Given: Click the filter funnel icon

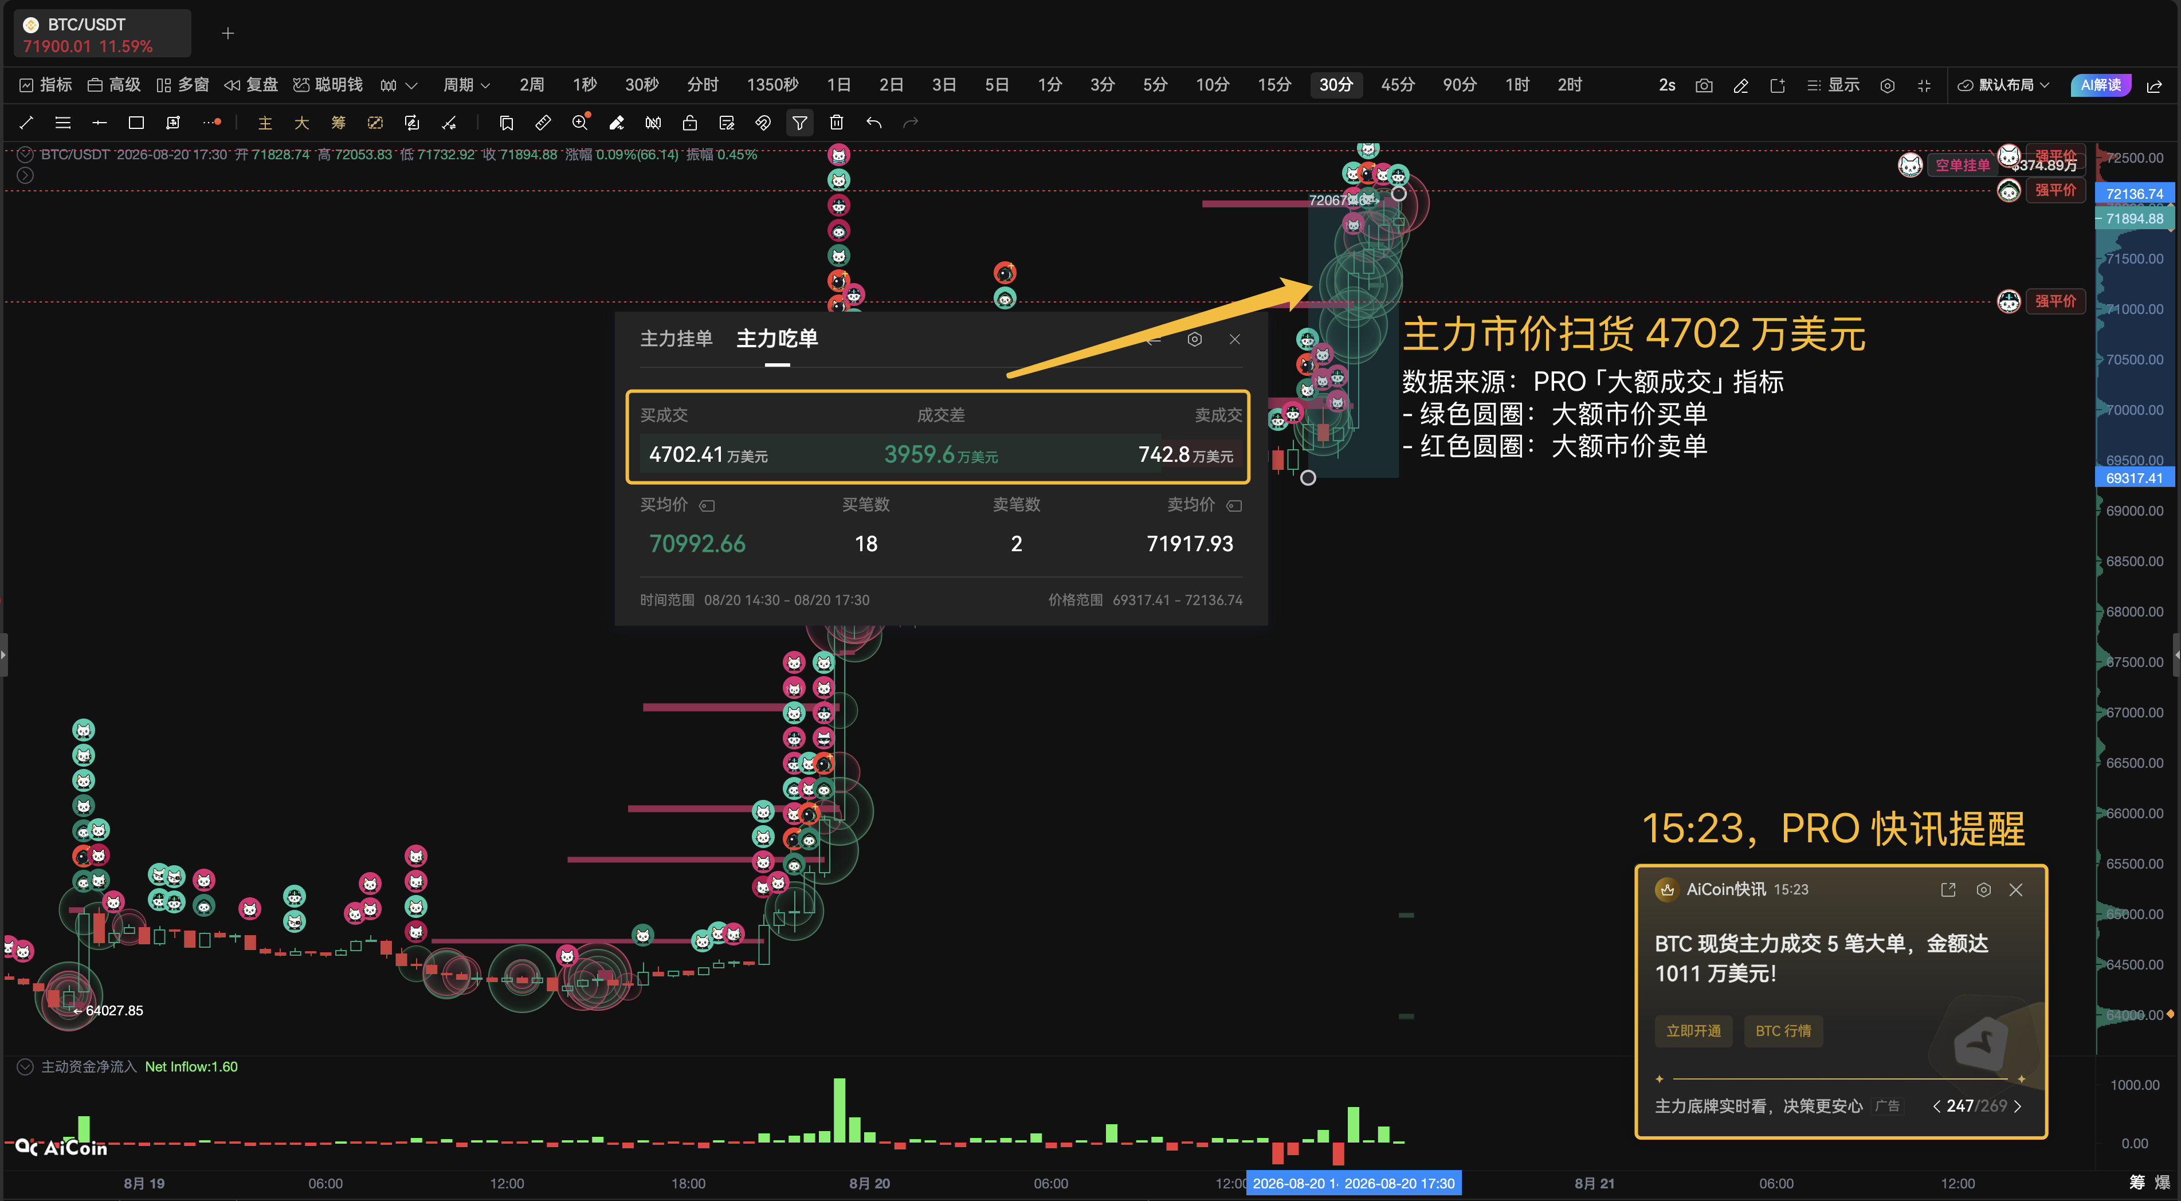Looking at the screenshot, I should [x=799, y=123].
